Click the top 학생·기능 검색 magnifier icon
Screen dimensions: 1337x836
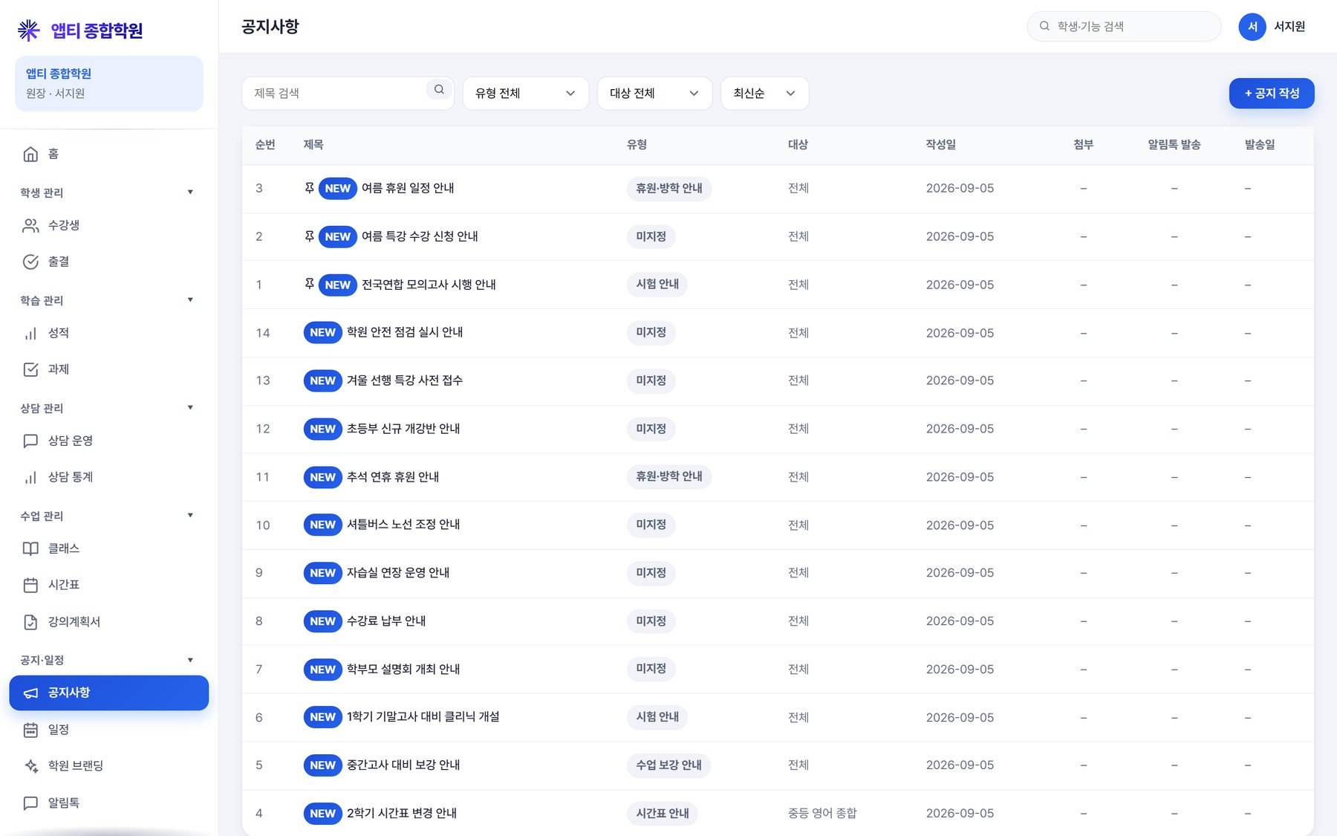coord(1044,26)
